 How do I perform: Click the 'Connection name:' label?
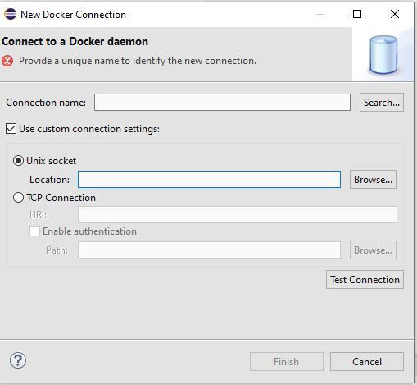coord(46,103)
